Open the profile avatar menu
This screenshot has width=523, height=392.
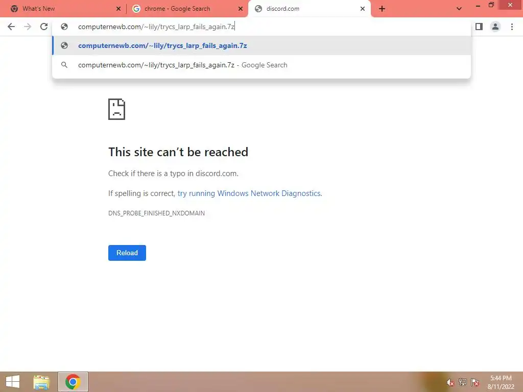495,27
